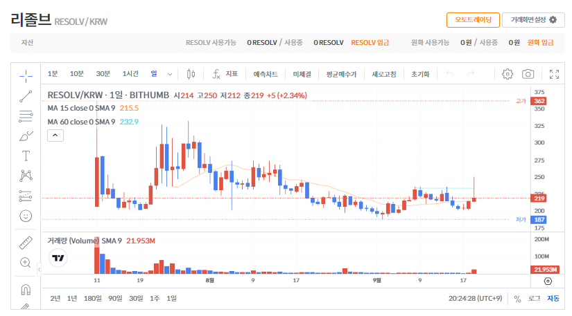Open the indicators (지표) menu
Image resolution: width=572 pixels, height=316 pixels.
[x=225, y=74]
